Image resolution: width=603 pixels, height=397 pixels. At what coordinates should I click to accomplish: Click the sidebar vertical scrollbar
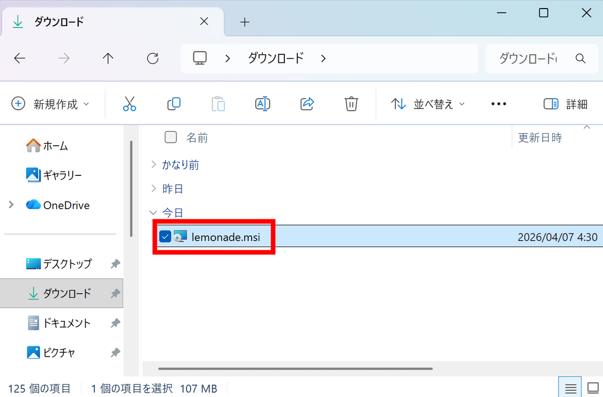(131, 188)
